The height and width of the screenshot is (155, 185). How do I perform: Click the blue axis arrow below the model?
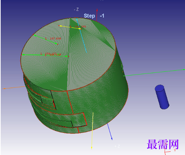(110, 132)
